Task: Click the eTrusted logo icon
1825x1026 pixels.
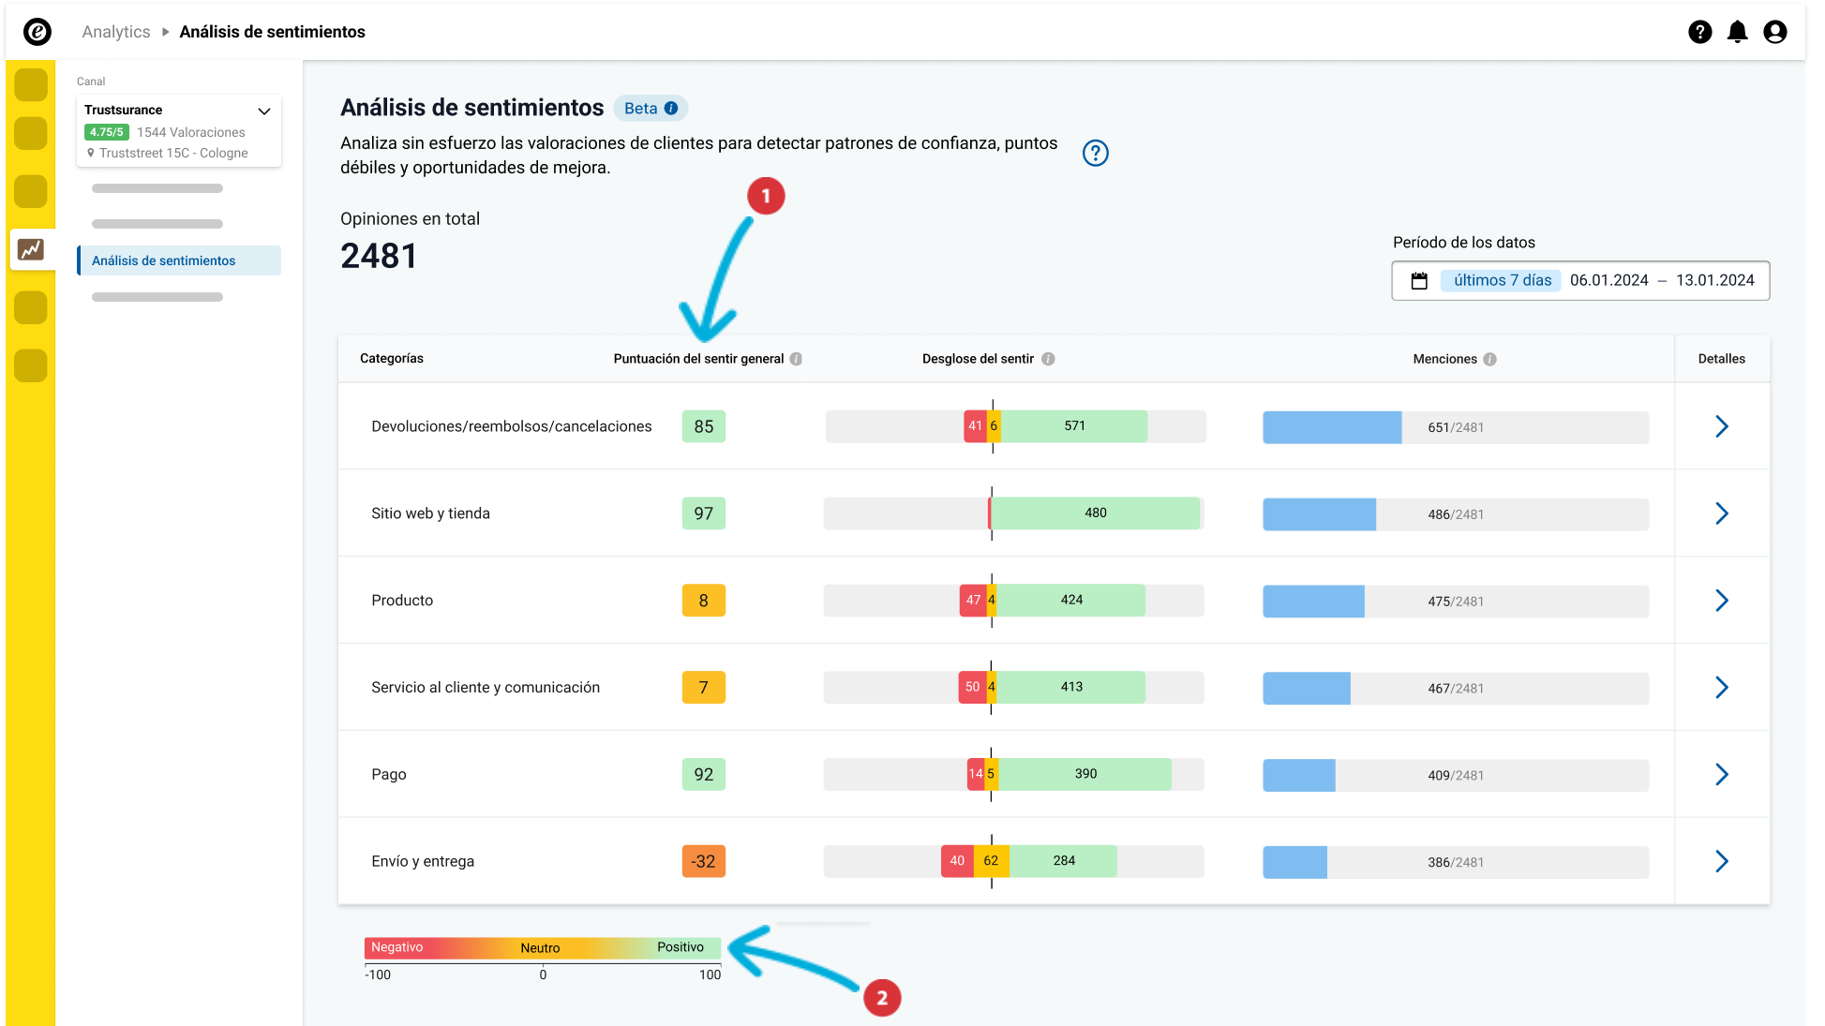Action: (37, 32)
